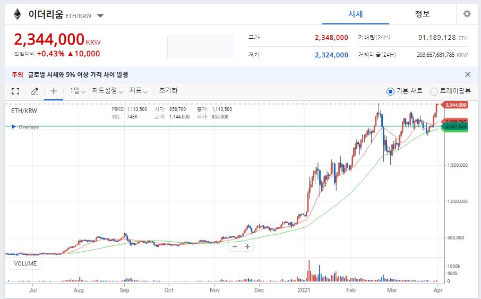Click the 고가 1,144,000 chart readout

pyautogui.click(x=172, y=117)
